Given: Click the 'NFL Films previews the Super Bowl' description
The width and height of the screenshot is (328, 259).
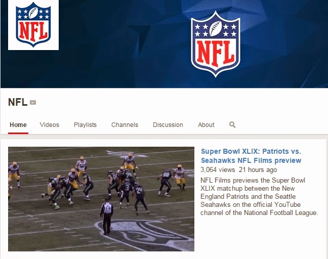Looking at the screenshot, I should [259, 196].
